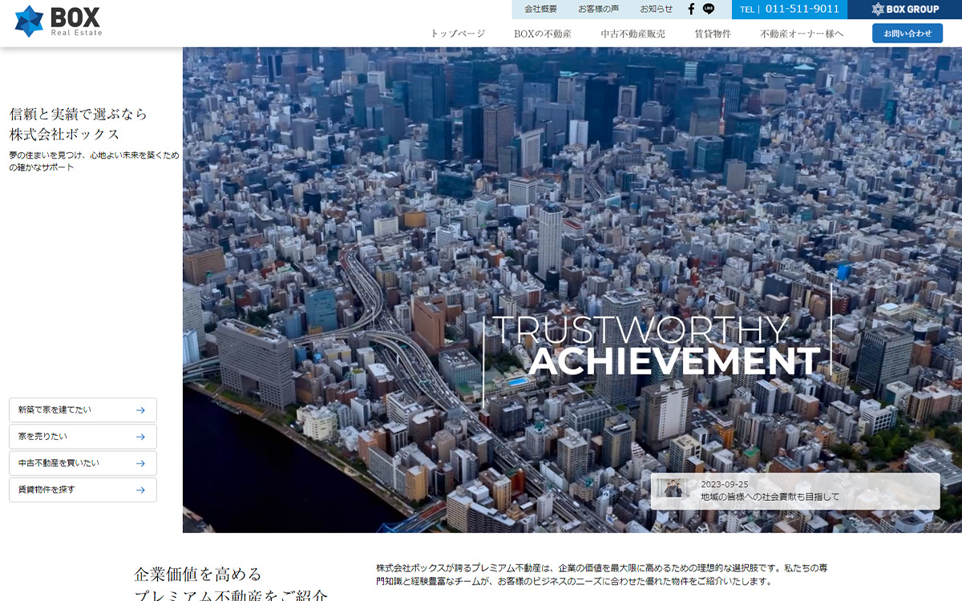Open news 地域の皆様への社会貢献も目指して
This screenshot has height=601, width=962.
[x=770, y=497]
